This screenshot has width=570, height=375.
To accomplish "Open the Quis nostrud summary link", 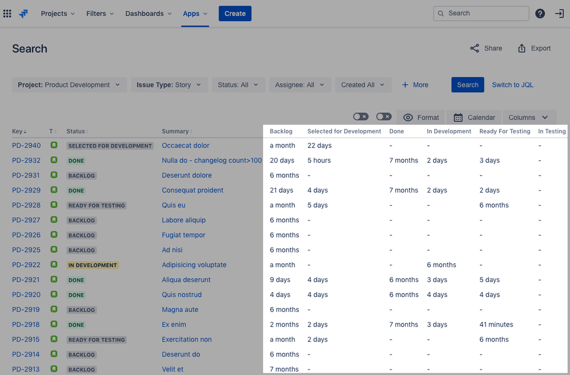I will (x=181, y=295).
